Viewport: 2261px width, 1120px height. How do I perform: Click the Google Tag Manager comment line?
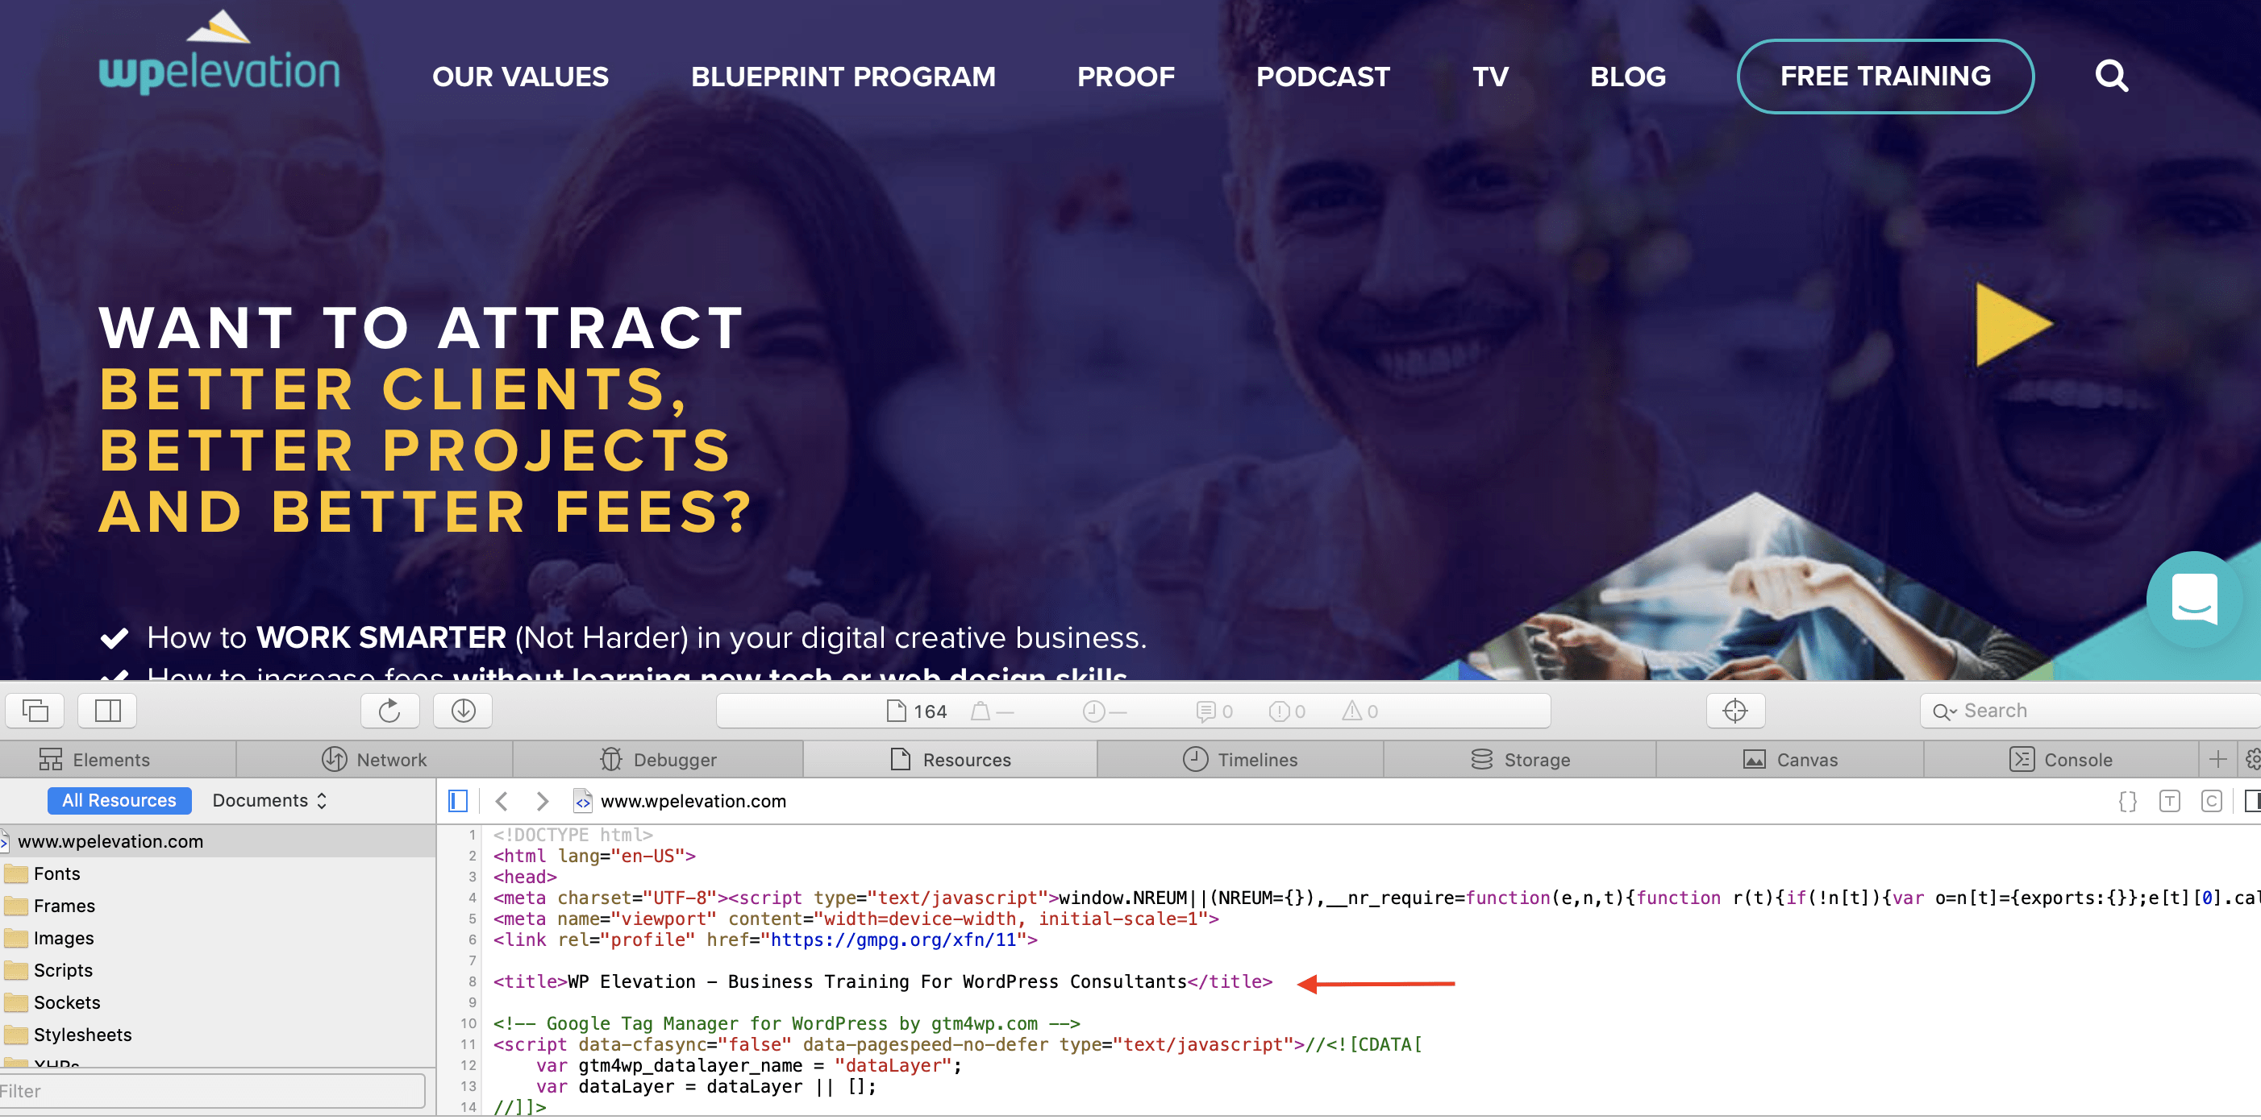(x=786, y=1023)
